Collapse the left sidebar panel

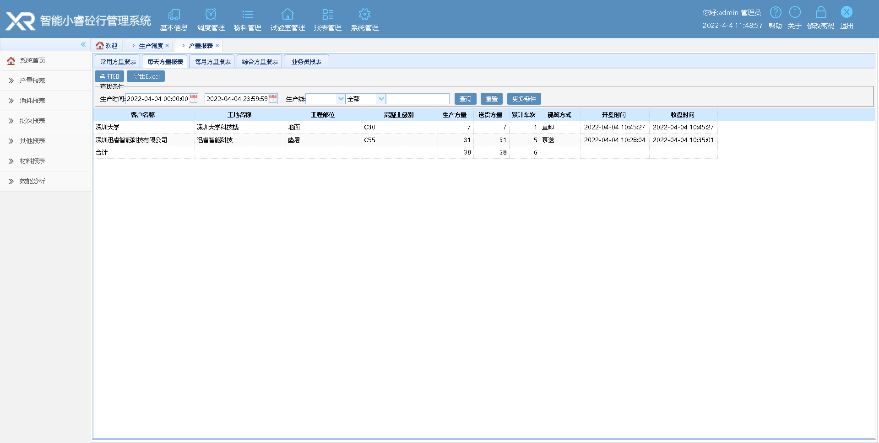click(x=83, y=44)
